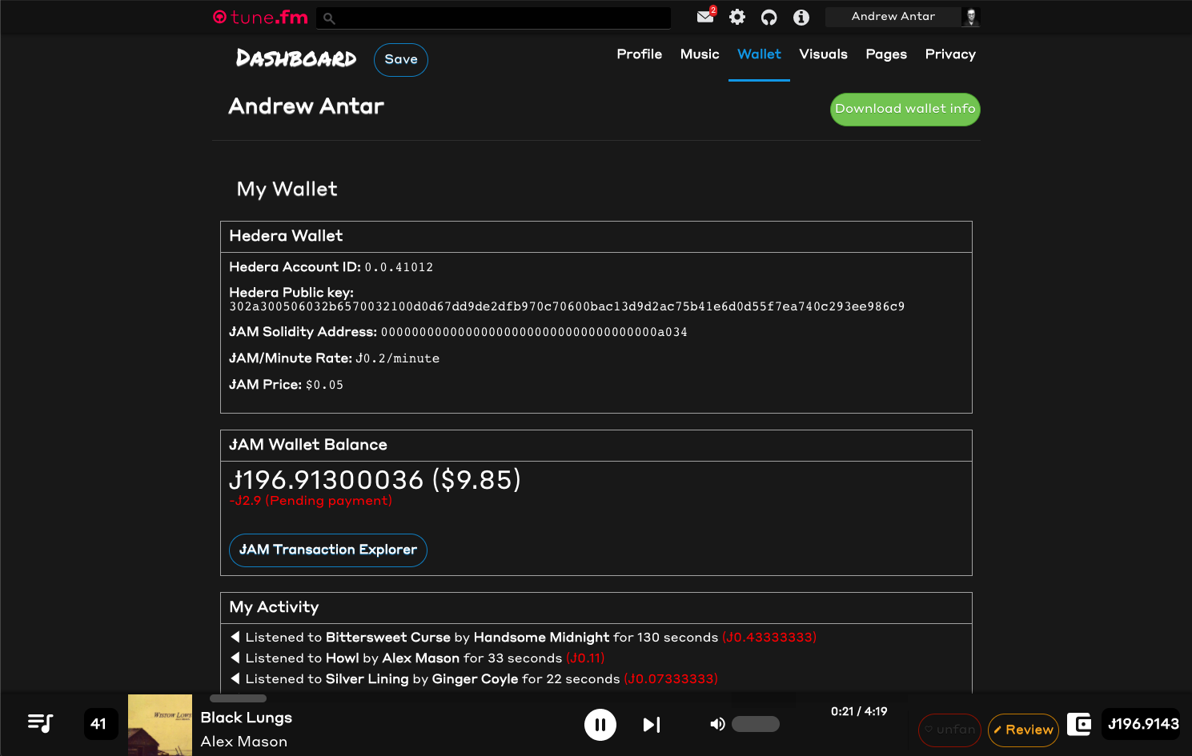Open settings with the gear icon

(x=736, y=17)
